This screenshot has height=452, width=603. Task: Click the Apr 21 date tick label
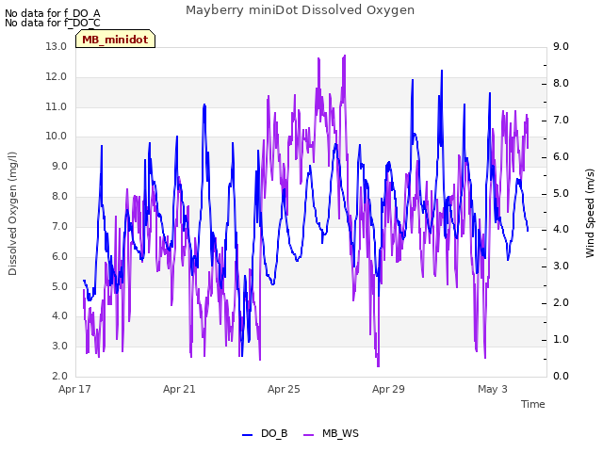[179, 389]
